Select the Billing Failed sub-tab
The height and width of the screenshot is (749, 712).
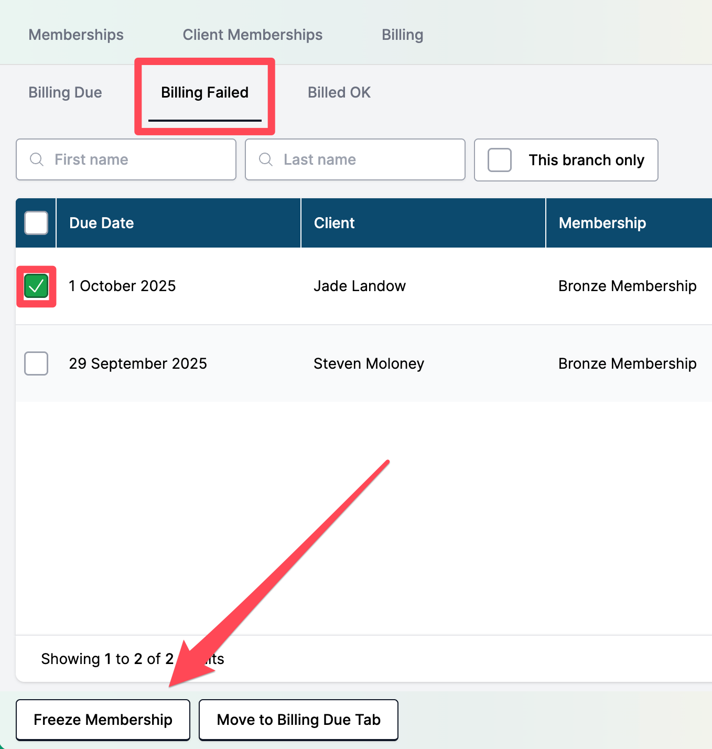point(204,92)
